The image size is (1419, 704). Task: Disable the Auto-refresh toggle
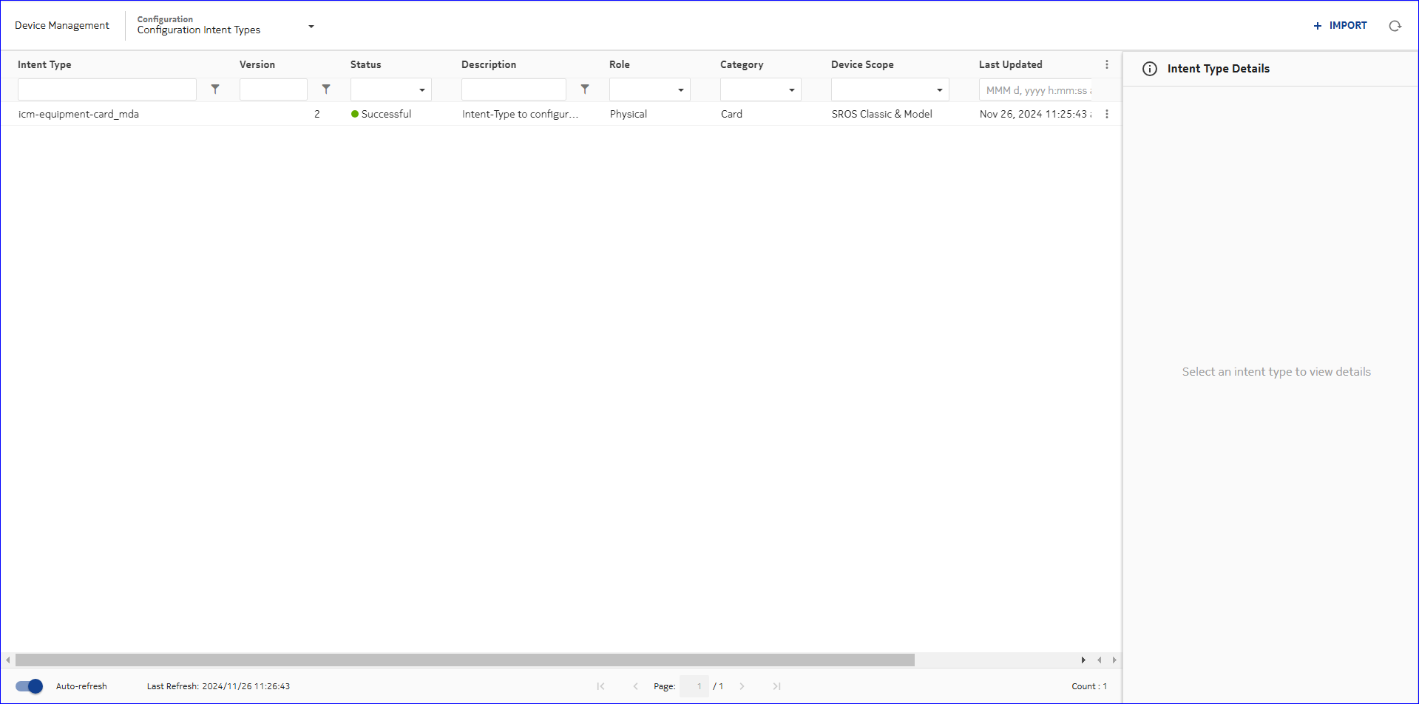pyautogui.click(x=30, y=686)
